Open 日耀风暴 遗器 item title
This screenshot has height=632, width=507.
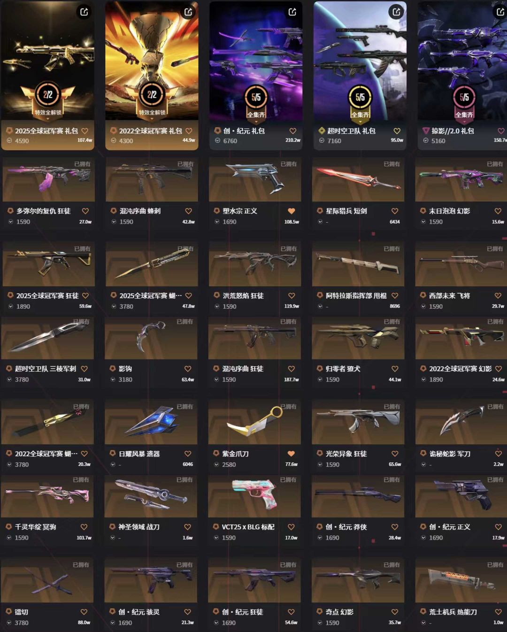[x=139, y=454]
